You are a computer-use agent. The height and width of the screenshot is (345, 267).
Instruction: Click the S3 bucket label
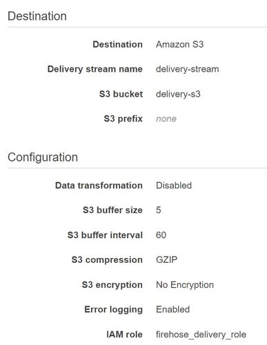coord(121,94)
